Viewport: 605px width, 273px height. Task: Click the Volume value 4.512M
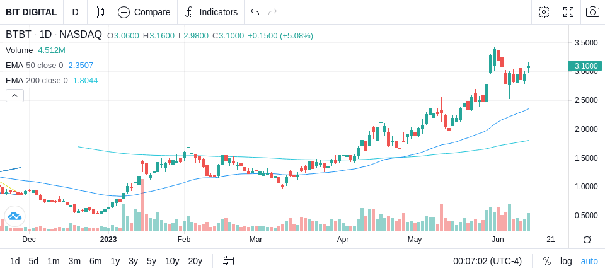52,50
